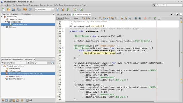Open the Vista de miembros dropdown
The height and width of the screenshot is (103, 183).
coord(28,63)
